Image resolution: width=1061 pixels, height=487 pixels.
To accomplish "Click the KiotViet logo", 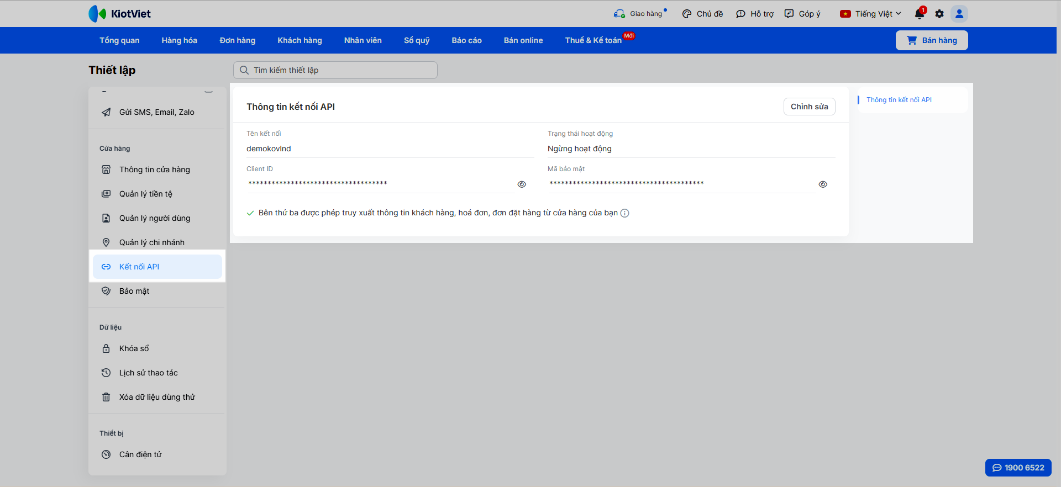I will pos(119,14).
